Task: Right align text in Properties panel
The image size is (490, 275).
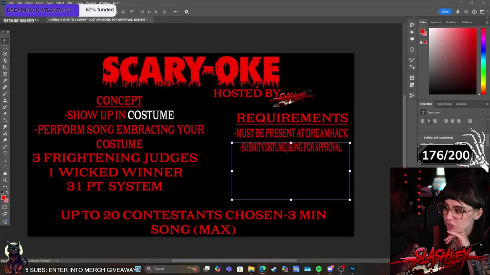Action: [435, 121]
